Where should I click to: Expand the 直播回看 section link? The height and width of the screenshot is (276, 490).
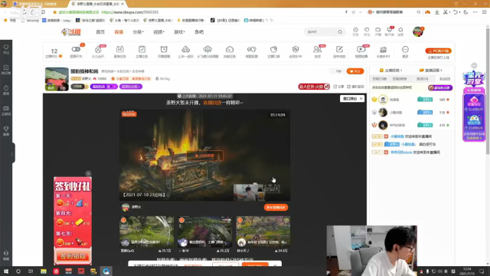[431, 71]
